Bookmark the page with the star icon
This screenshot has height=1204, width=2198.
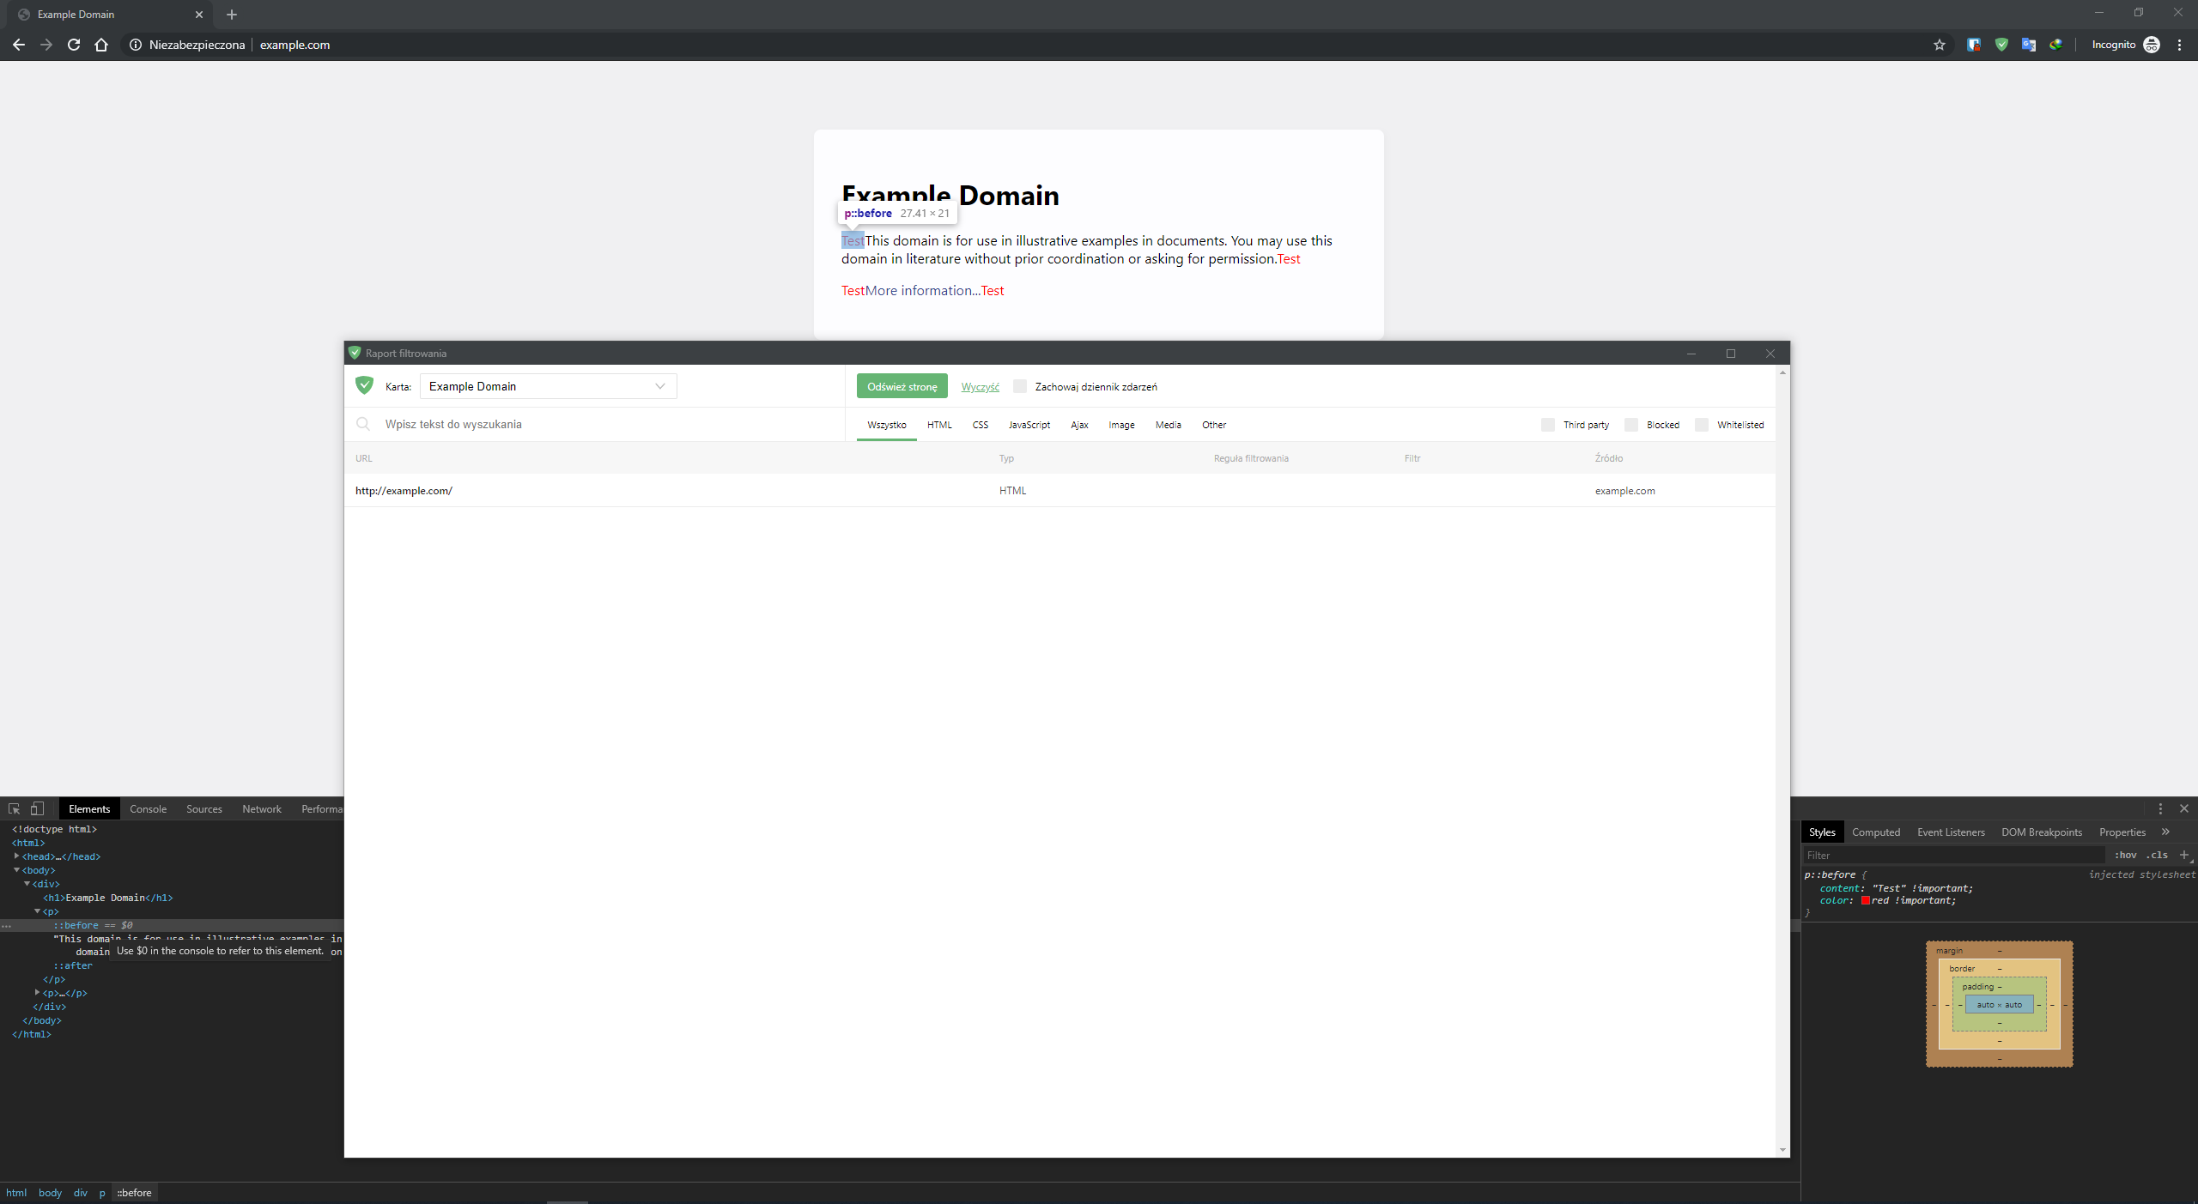1940,45
